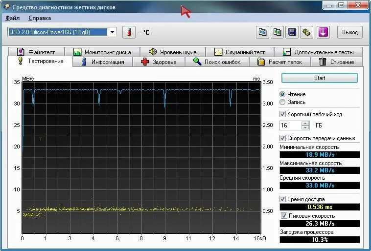Click the copy screenshot to clipboard icon
Screen dimensions: 371x251
(x=278, y=32)
